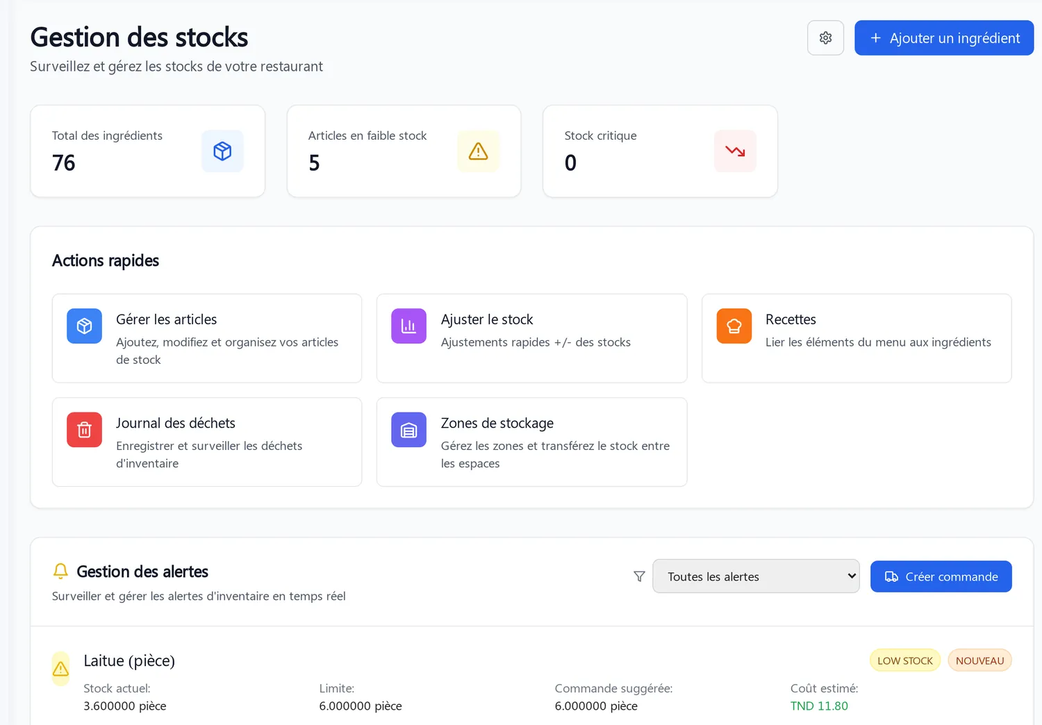This screenshot has width=1042, height=725.
Task: Open Zones de stockage quick action
Action: [x=531, y=442]
